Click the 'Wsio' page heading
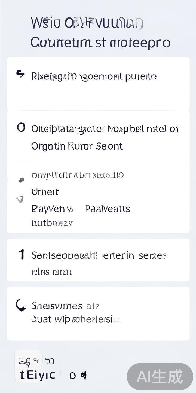This screenshot has height=393, width=196. click(x=87, y=23)
